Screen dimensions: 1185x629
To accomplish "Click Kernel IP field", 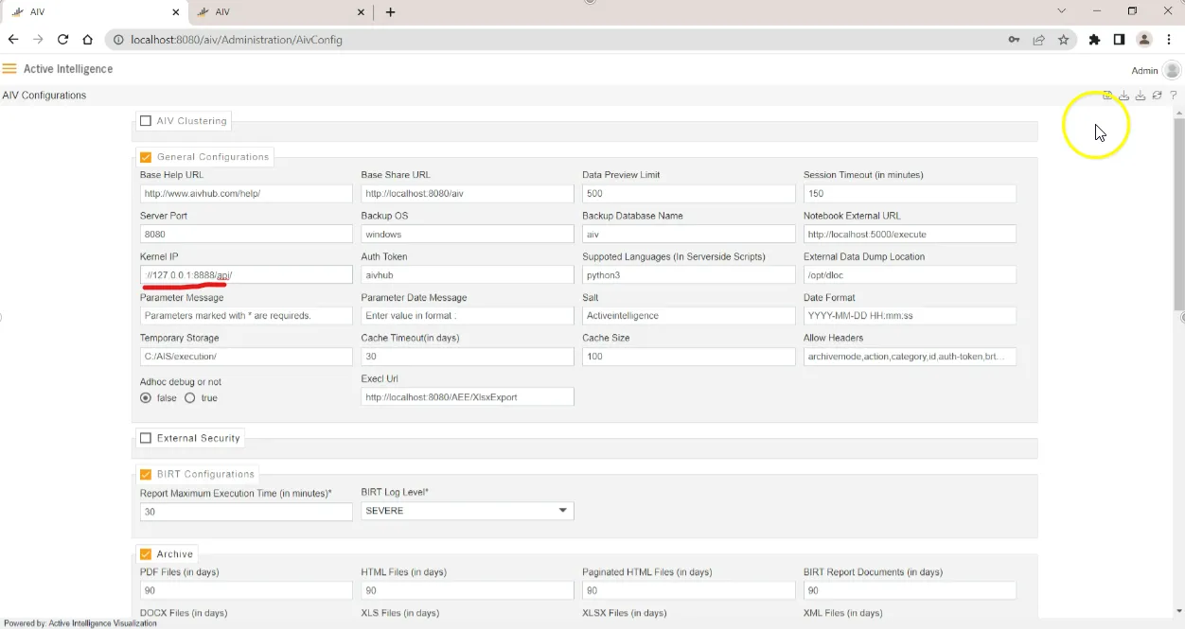I will coord(246,274).
